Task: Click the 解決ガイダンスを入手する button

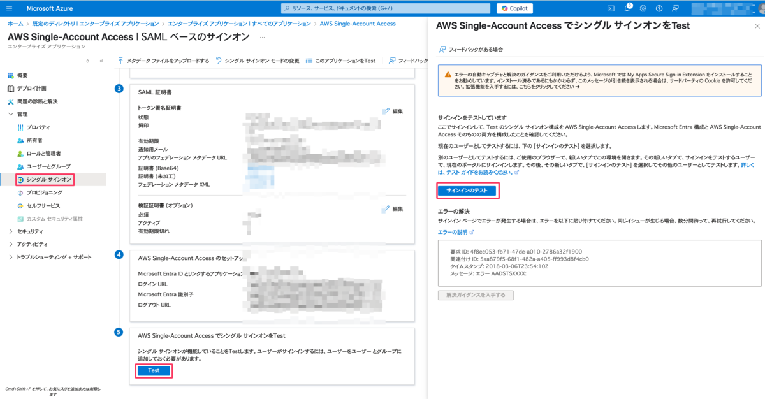Action: click(x=476, y=295)
